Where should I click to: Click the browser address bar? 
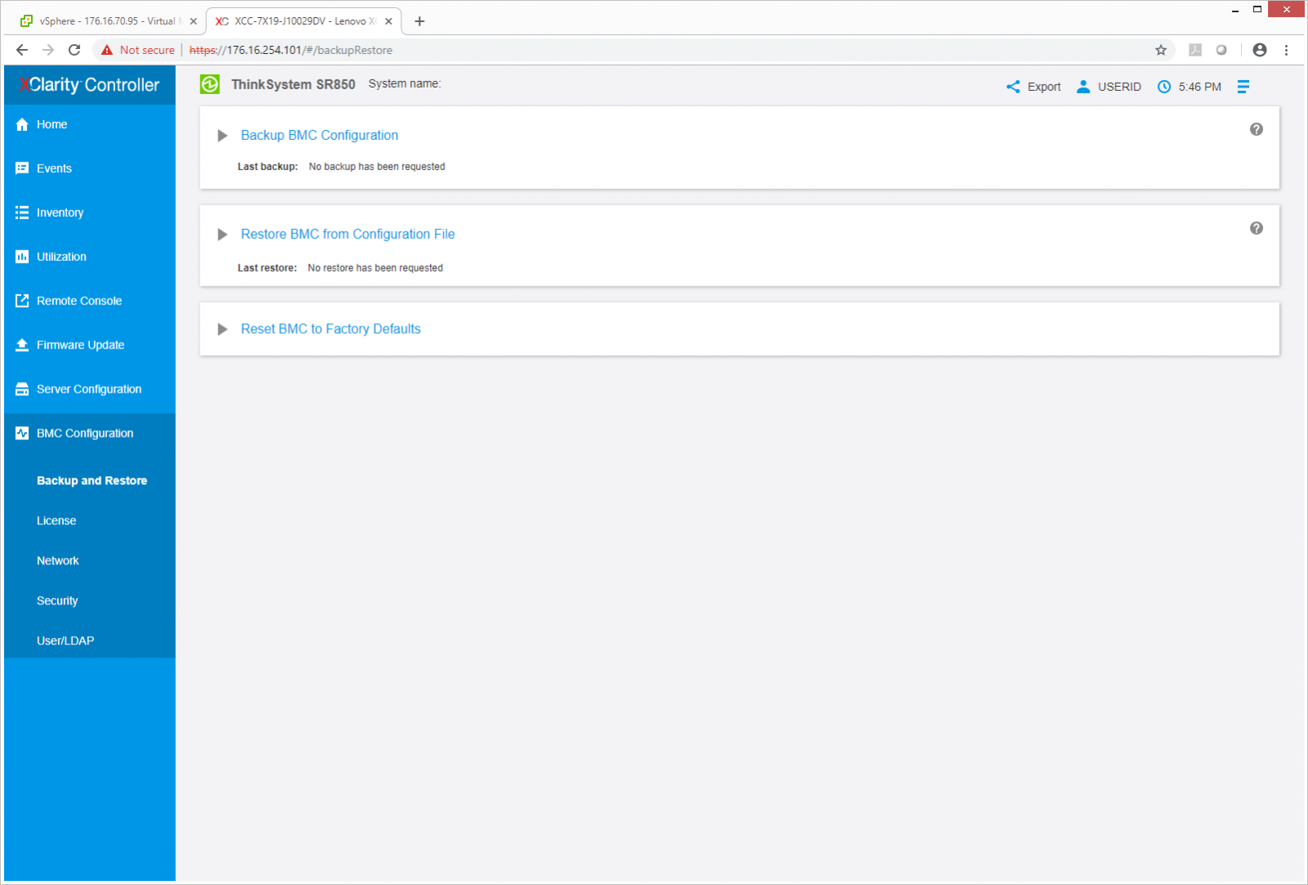pyautogui.click(x=654, y=50)
